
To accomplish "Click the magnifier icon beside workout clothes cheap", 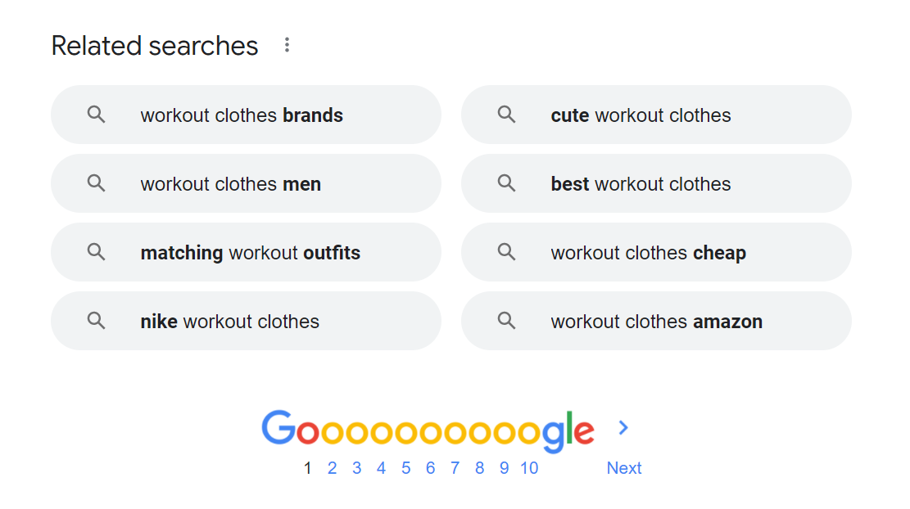I will click(x=506, y=252).
